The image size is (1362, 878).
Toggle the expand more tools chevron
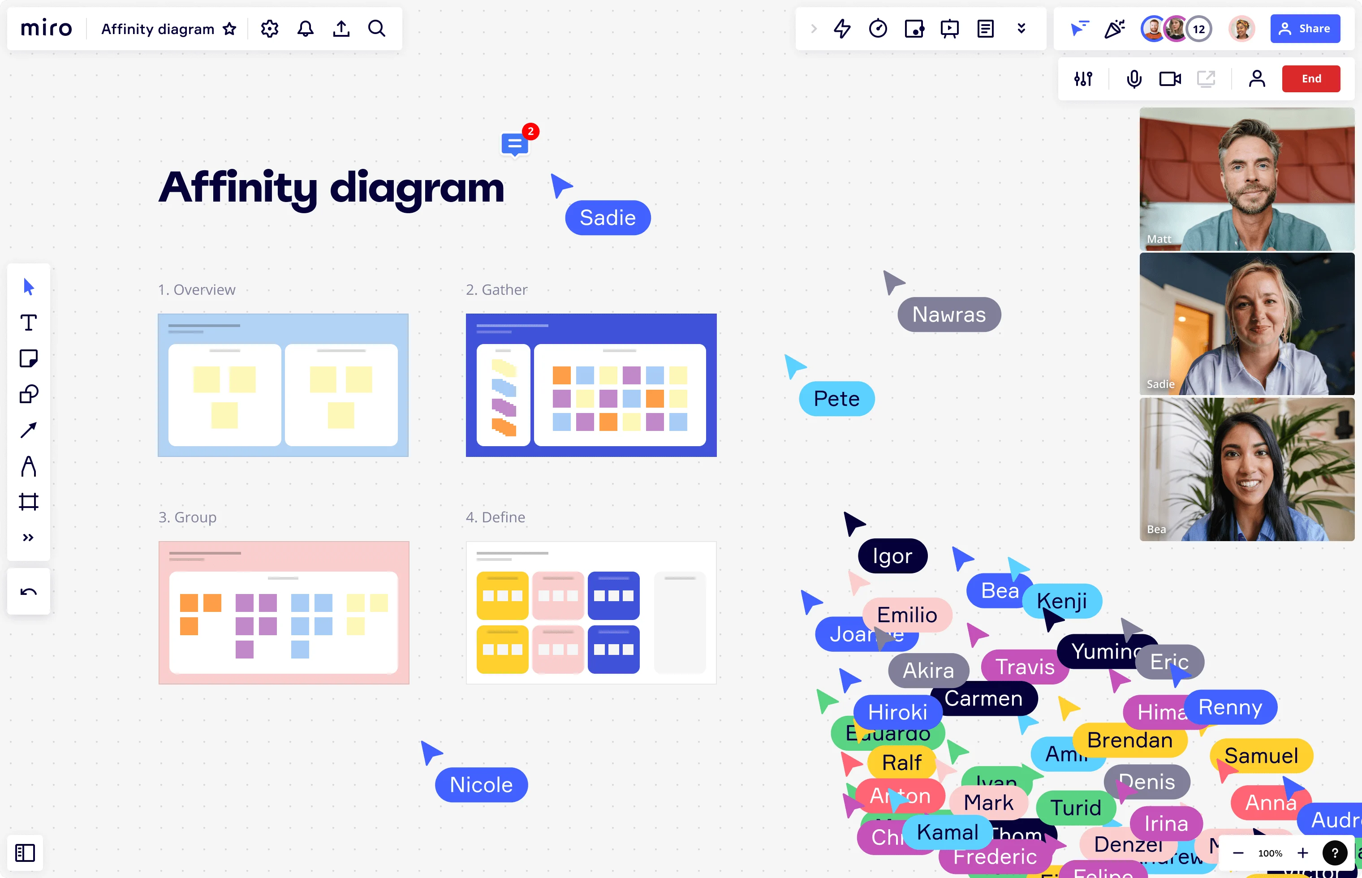coord(28,536)
